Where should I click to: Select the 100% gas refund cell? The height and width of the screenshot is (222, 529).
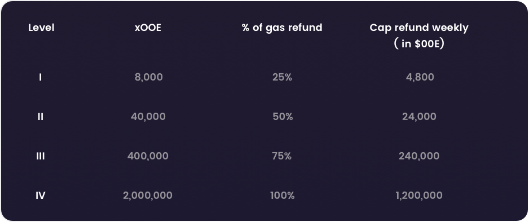(283, 196)
